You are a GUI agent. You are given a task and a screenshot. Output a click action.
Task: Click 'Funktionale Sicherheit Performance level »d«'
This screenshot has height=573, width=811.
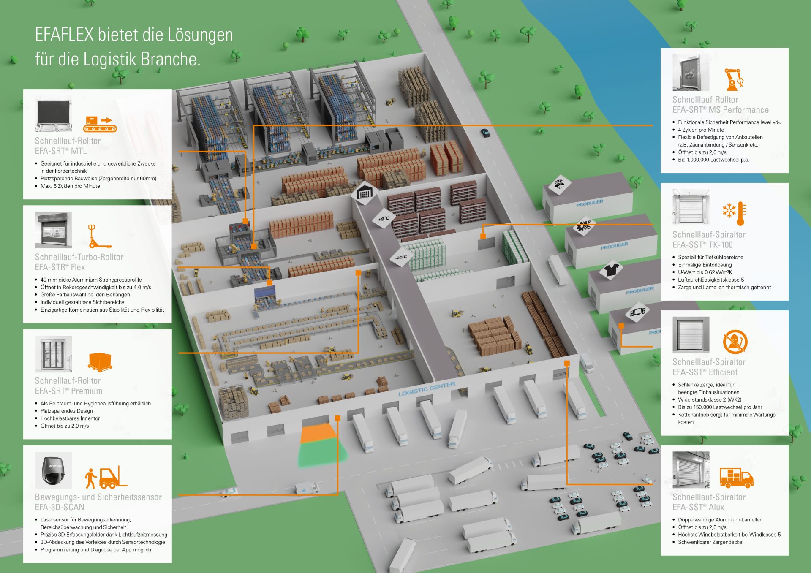coord(729,122)
